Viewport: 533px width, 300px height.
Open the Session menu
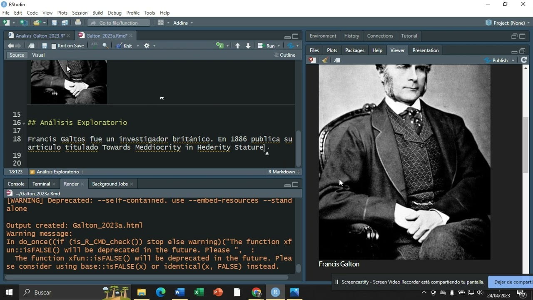click(80, 13)
